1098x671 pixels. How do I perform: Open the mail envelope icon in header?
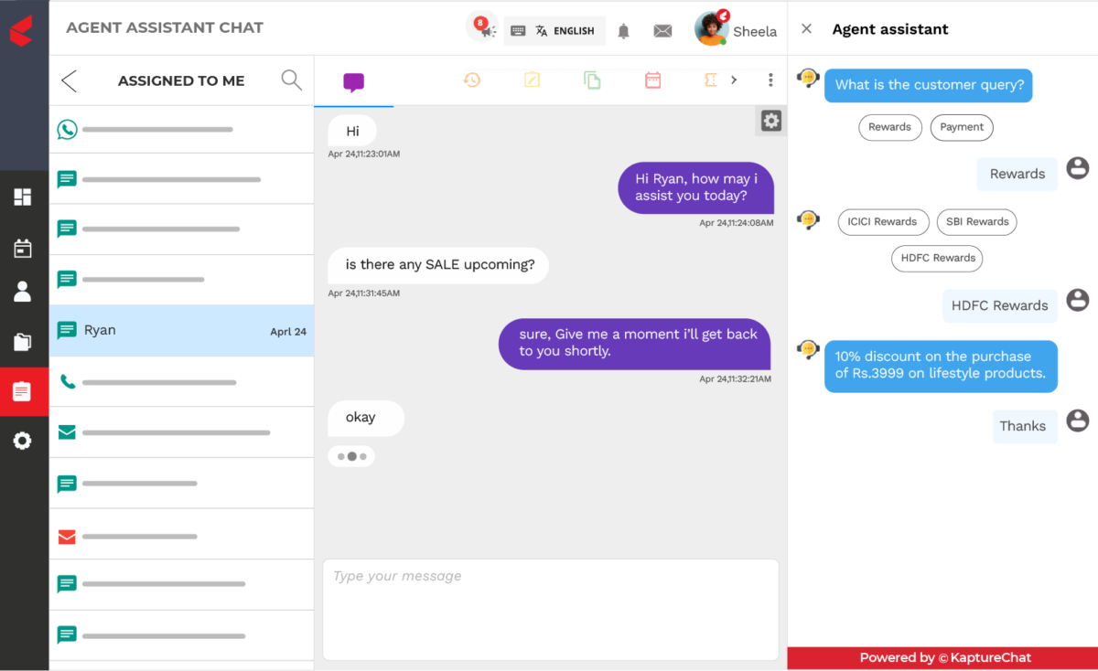click(x=662, y=31)
